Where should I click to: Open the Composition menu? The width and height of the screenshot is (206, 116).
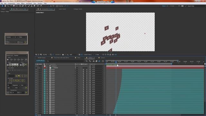12,4
